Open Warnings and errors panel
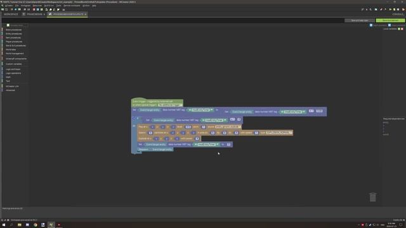 pyautogui.click(x=13, y=208)
